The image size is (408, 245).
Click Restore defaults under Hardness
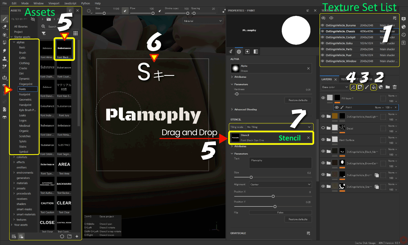point(298,100)
